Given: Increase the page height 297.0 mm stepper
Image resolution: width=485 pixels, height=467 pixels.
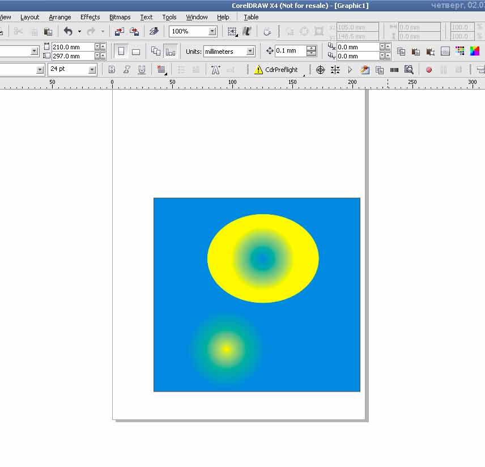Looking at the screenshot, I should point(103,56).
